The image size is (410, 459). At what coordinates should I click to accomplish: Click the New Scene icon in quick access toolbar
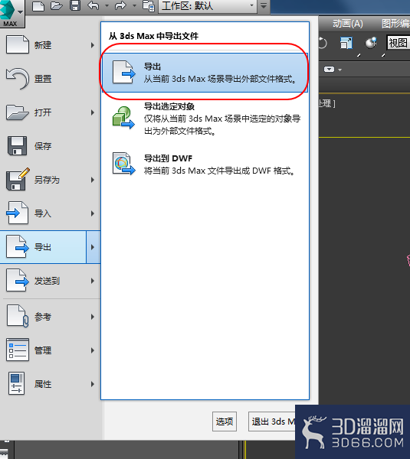(38, 5)
